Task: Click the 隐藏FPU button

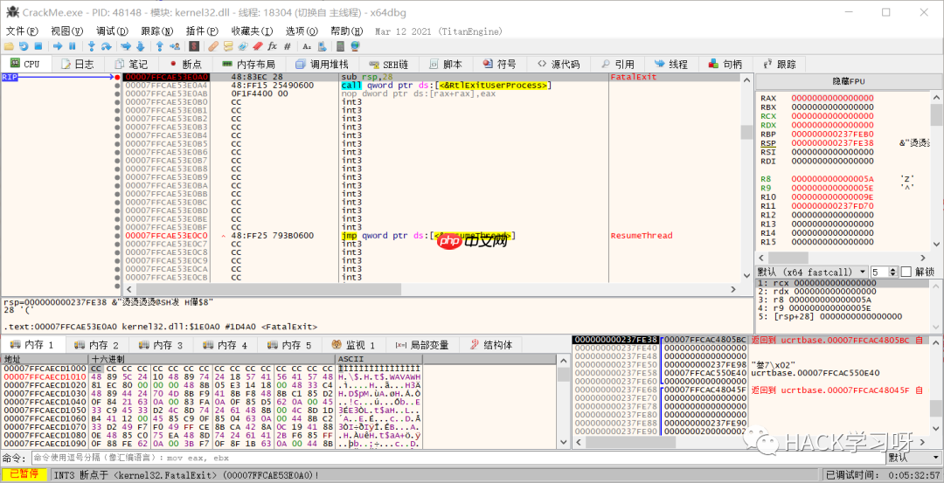Action: [x=848, y=80]
